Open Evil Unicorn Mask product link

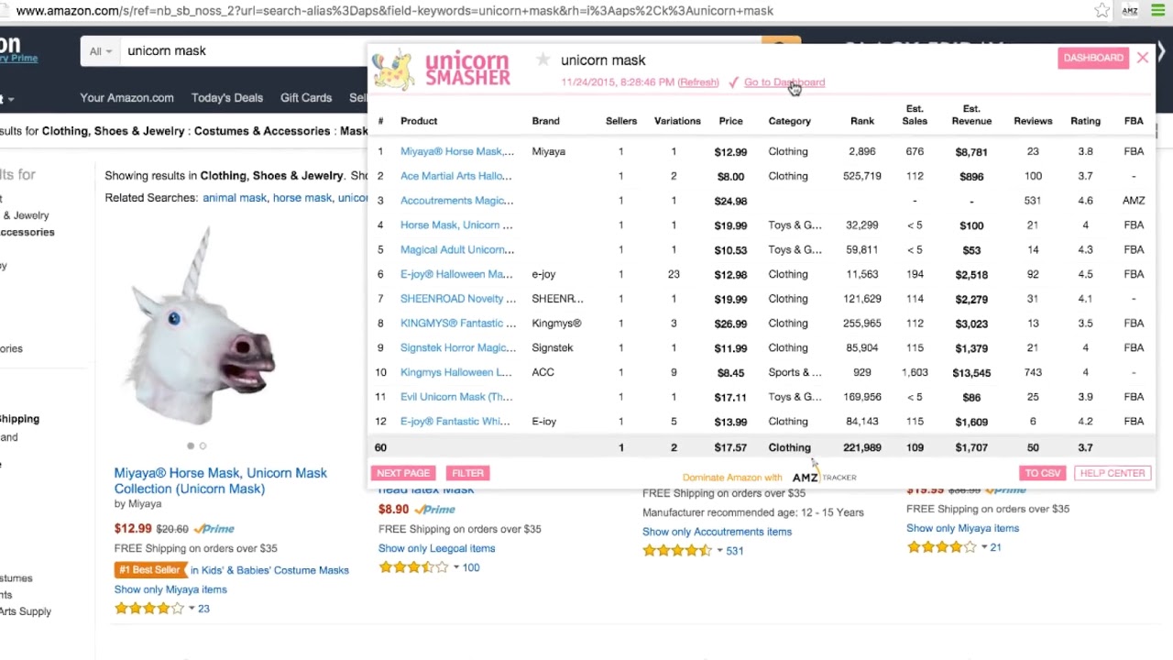(x=455, y=397)
